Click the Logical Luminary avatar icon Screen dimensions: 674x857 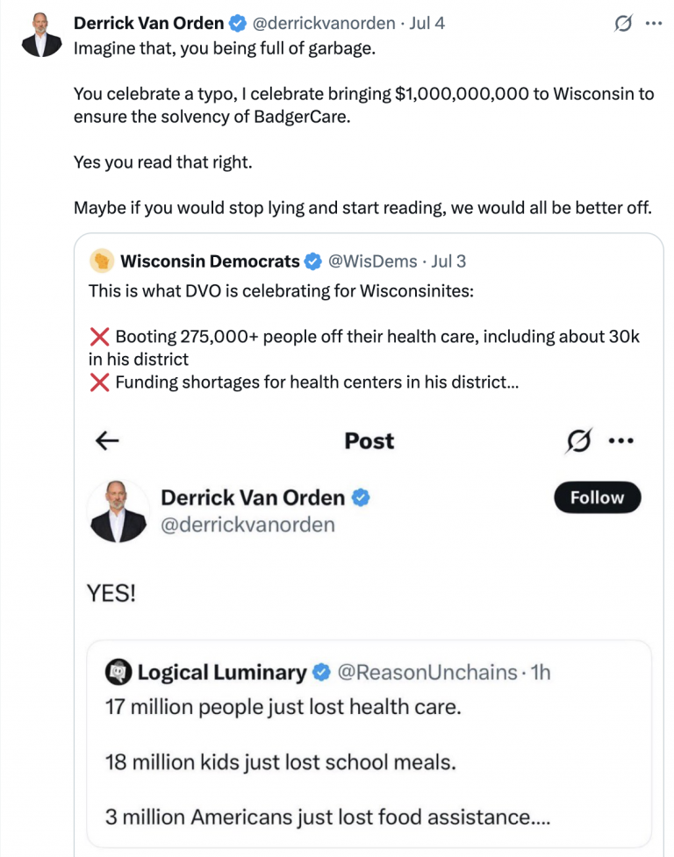(x=118, y=672)
